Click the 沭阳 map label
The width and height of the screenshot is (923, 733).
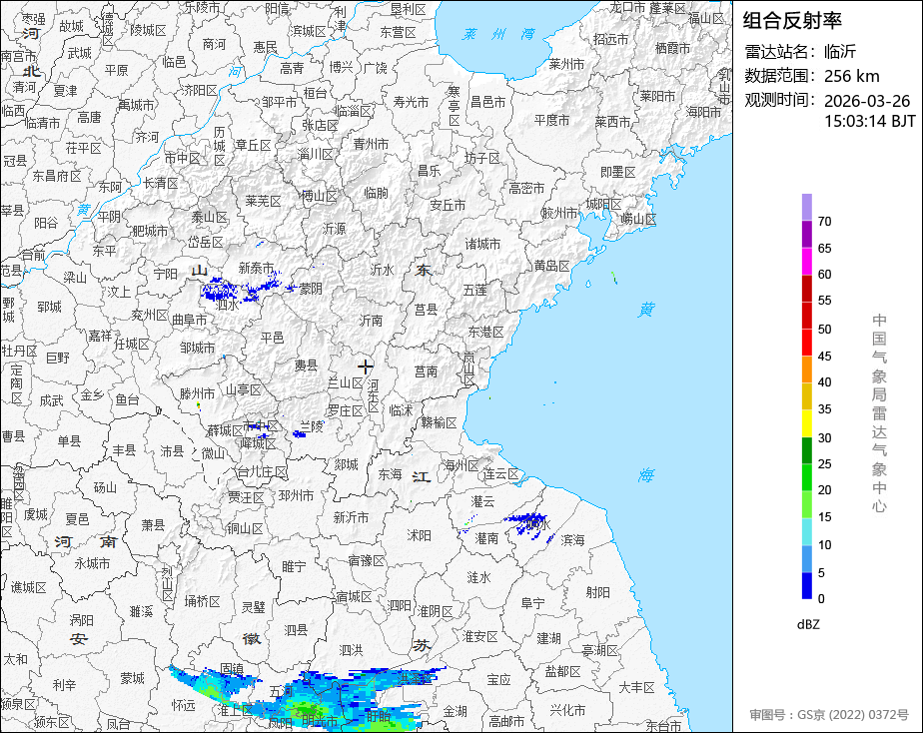coord(420,536)
